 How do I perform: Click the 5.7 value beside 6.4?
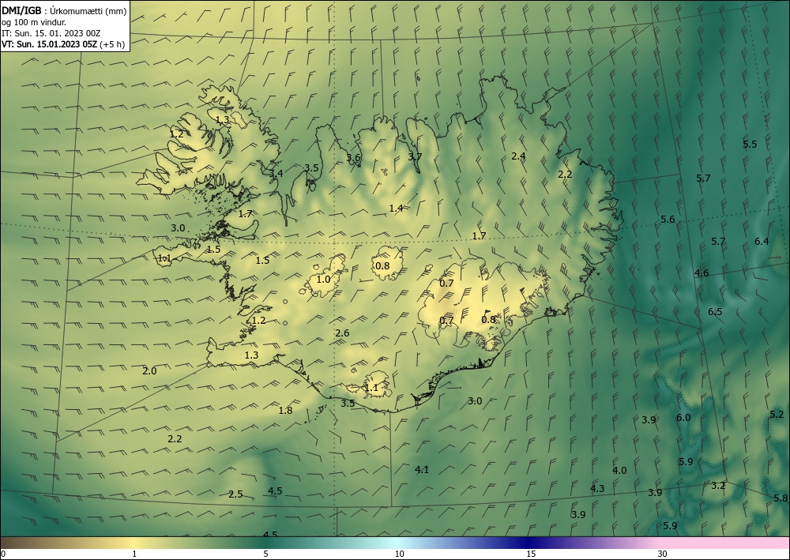pyautogui.click(x=718, y=241)
